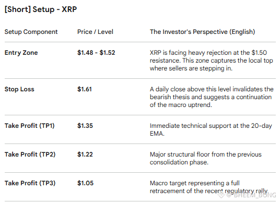280x203 pixels.
Task: Select the Take Profit (TP1) label
Action: tap(29, 126)
